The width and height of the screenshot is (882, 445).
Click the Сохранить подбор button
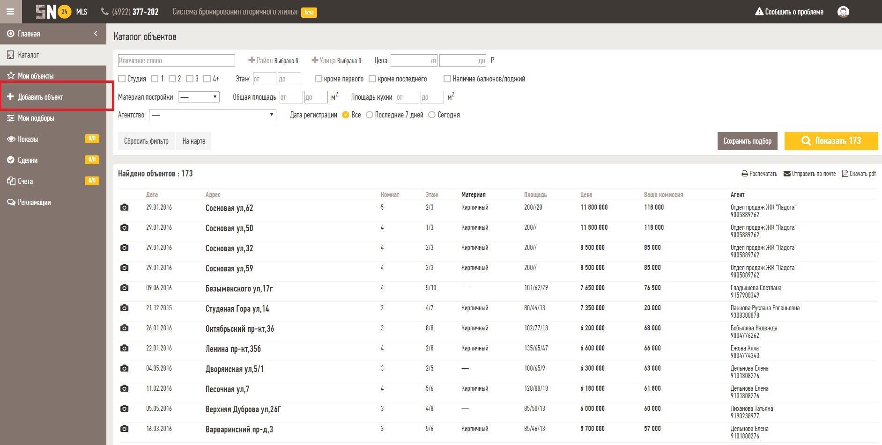click(x=748, y=141)
